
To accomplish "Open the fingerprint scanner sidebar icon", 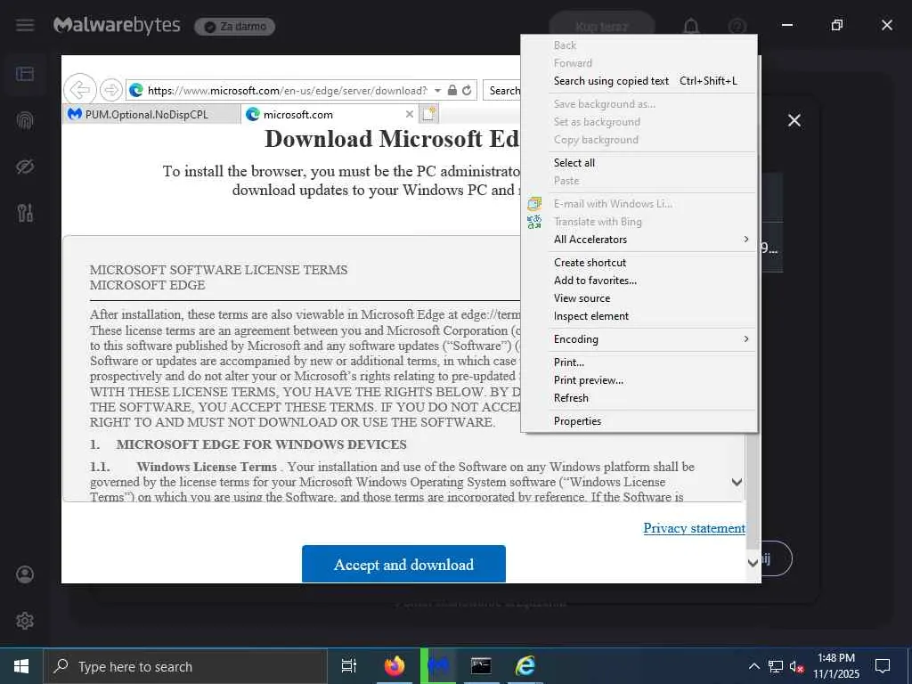I will point(25,120).
